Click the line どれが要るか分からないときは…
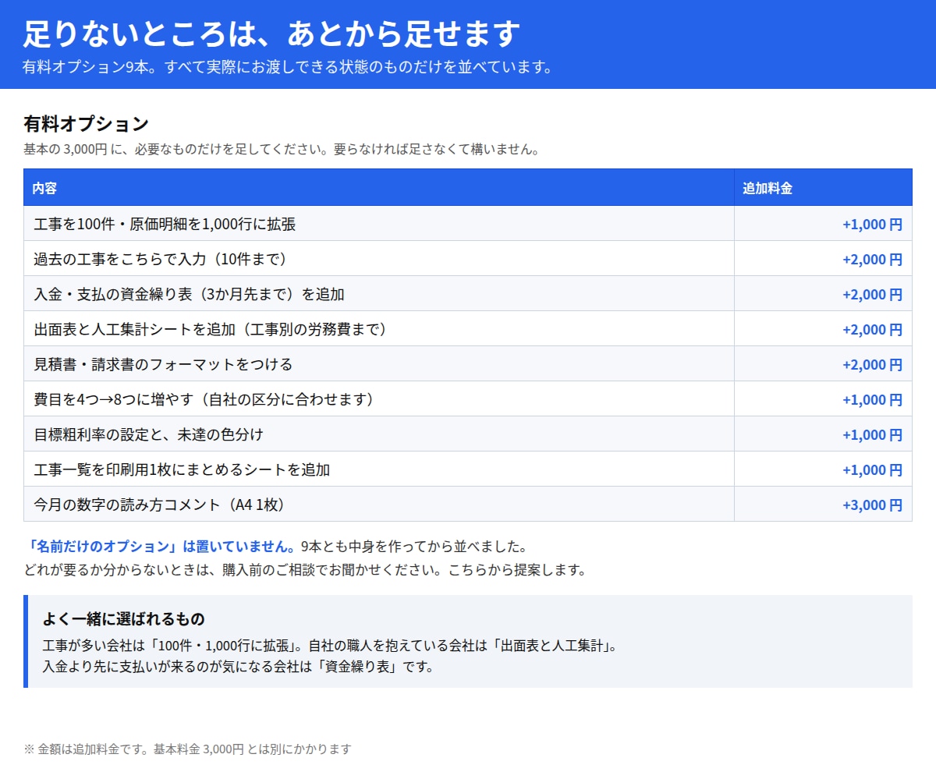936x772 pixels. [x=305, y=569]
